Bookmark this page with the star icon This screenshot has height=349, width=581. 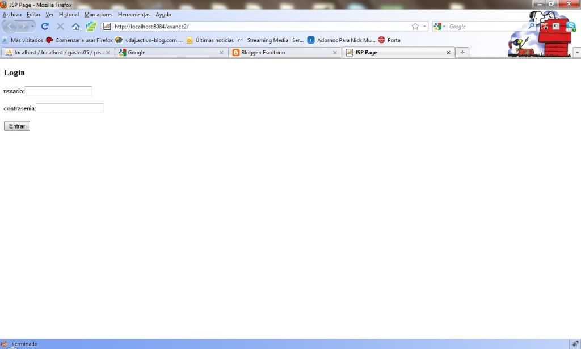click(415, 27)
